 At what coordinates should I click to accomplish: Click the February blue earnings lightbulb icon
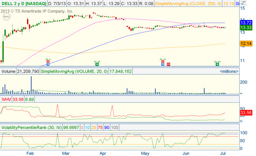(x=48, y=64)
